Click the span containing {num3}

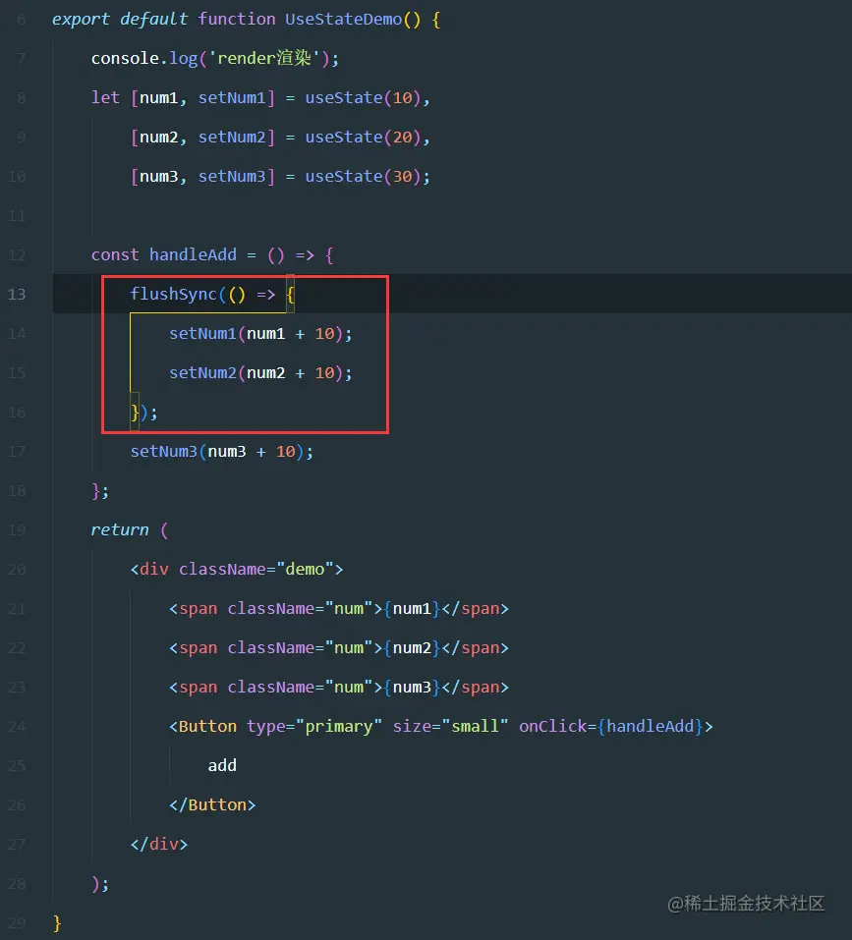(x=339, y=687)
